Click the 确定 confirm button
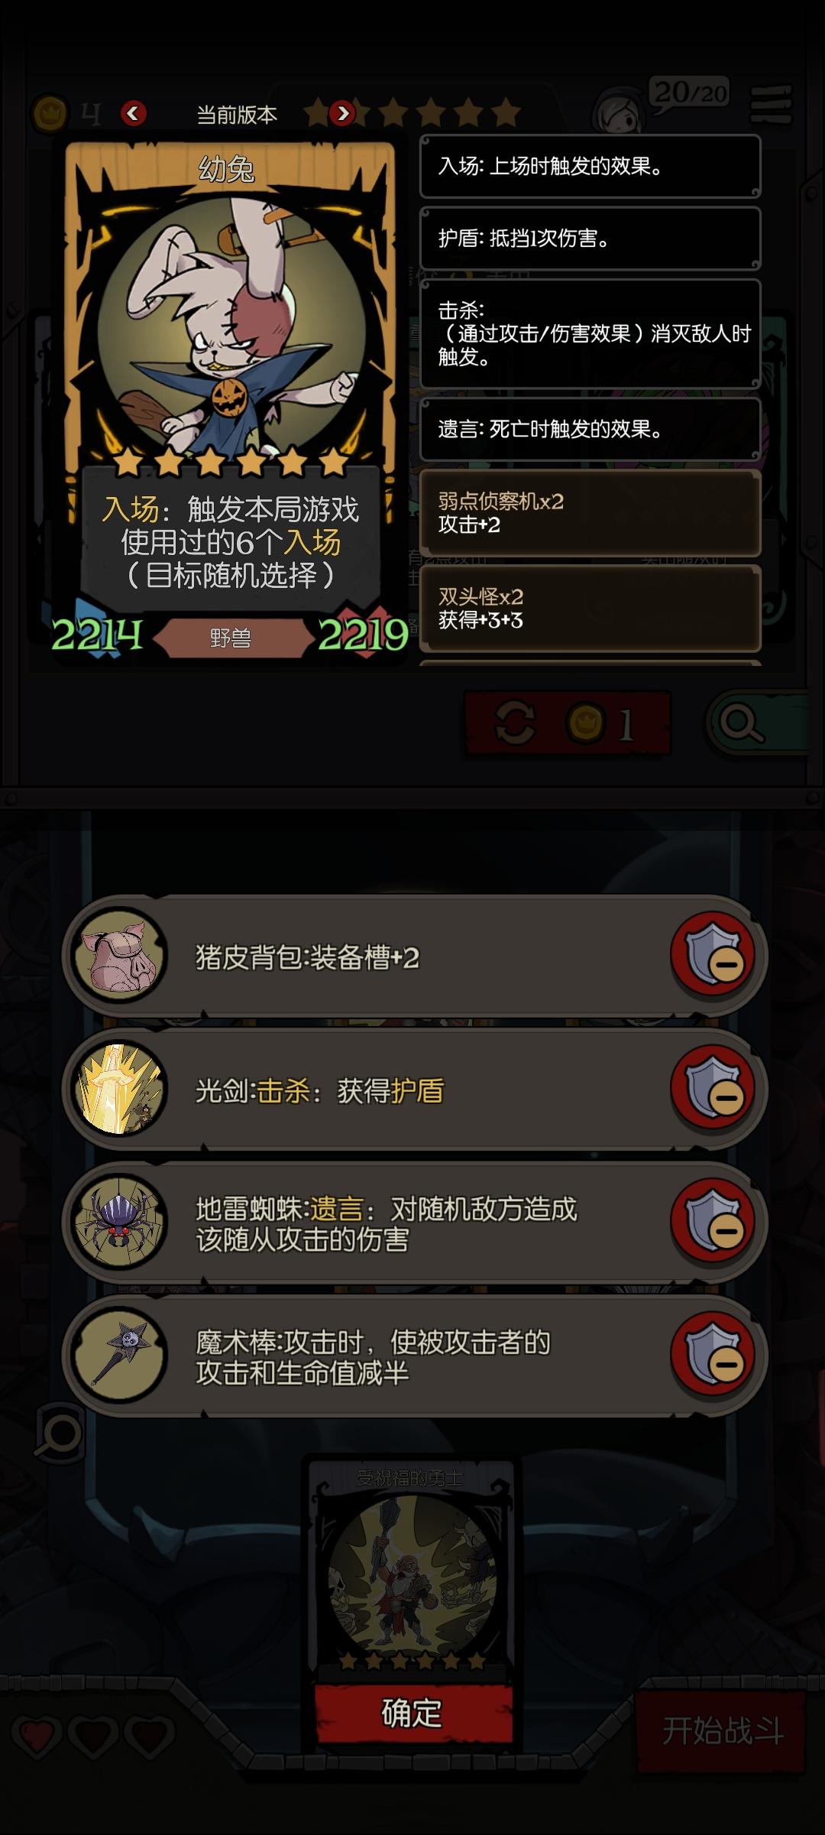The image size is (825, 1835). 412,1713
